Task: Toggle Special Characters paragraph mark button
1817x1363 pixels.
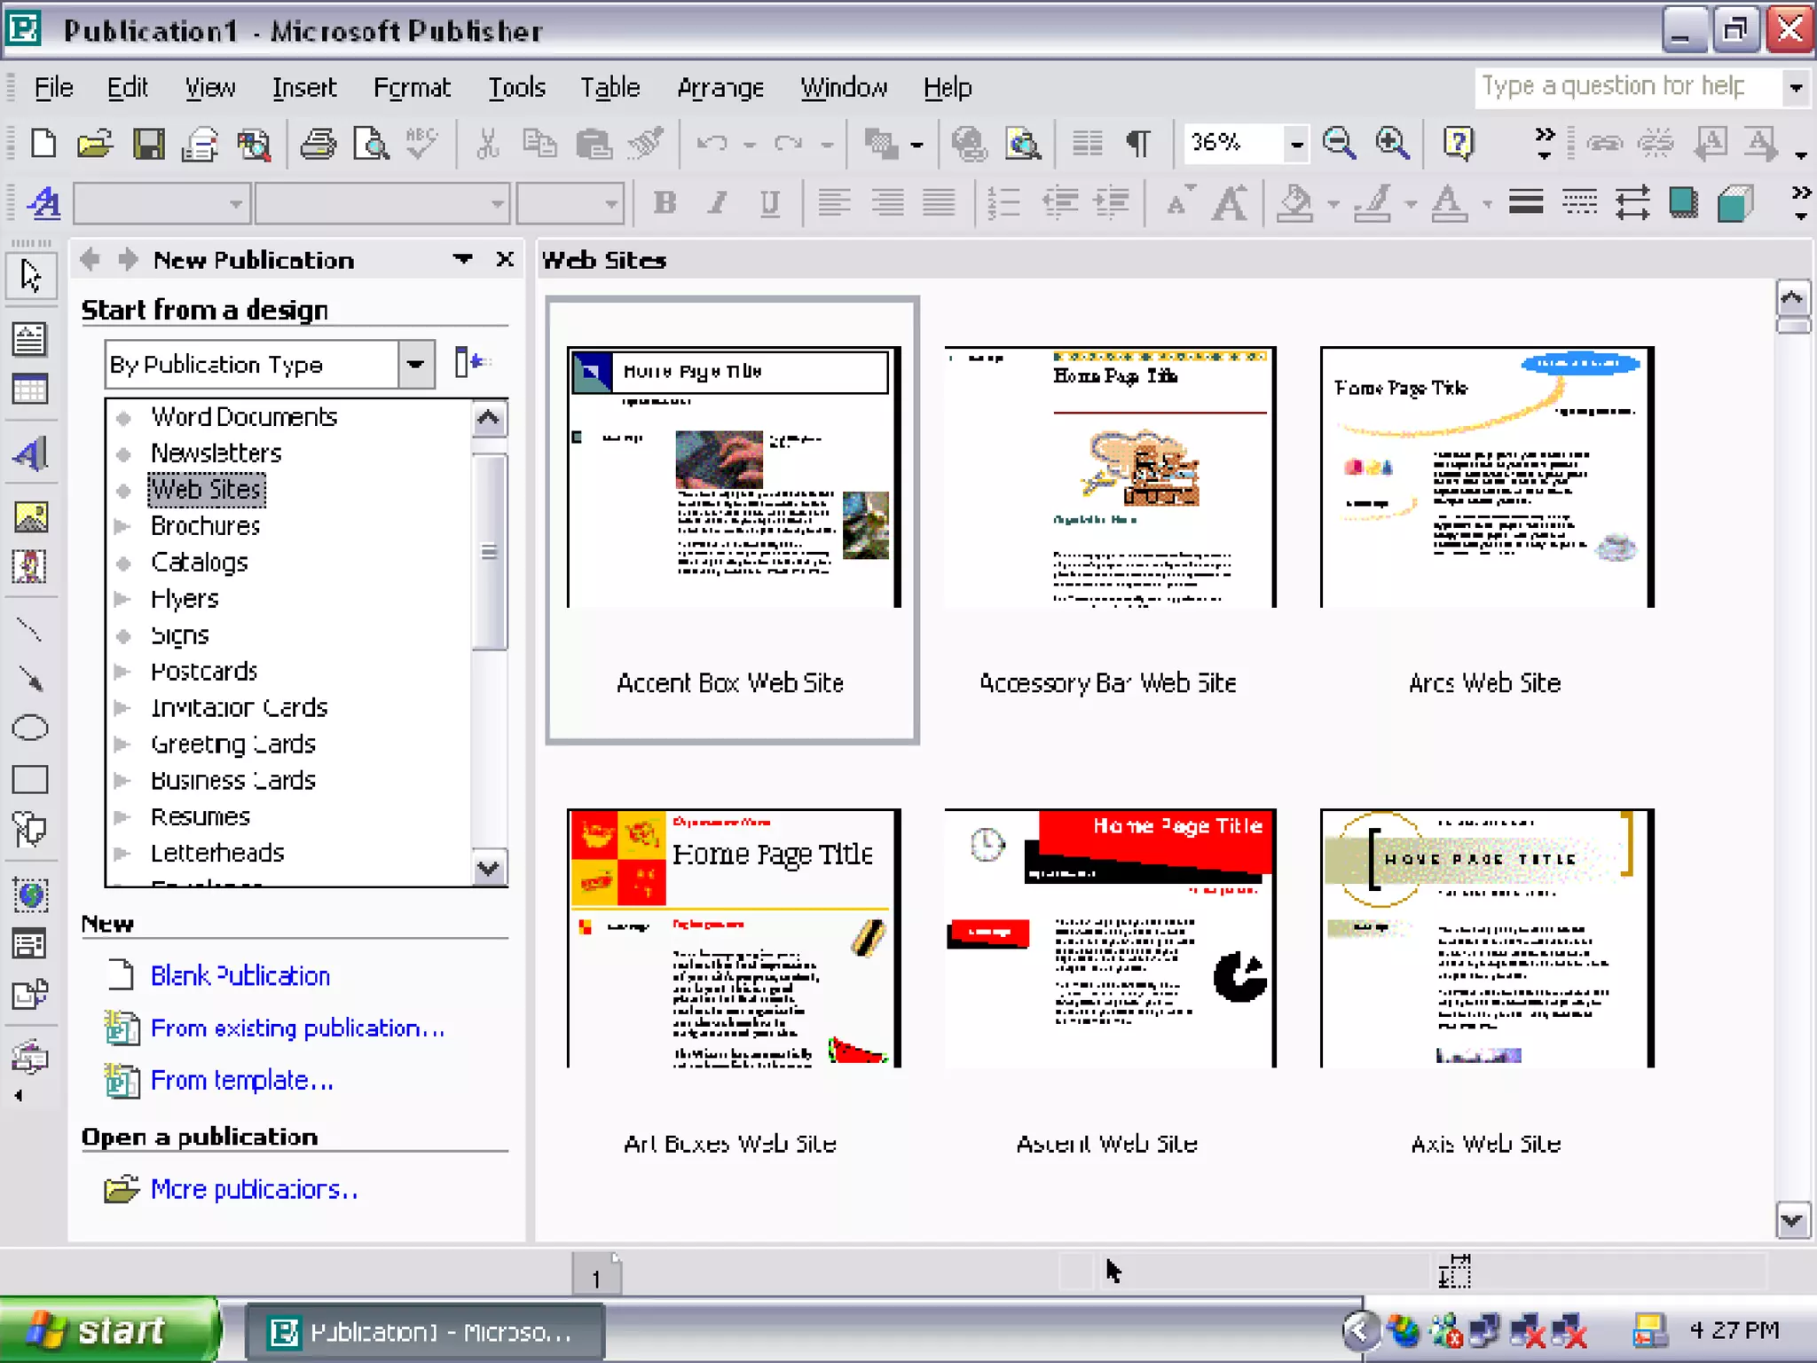Action: pos(1138,143)
